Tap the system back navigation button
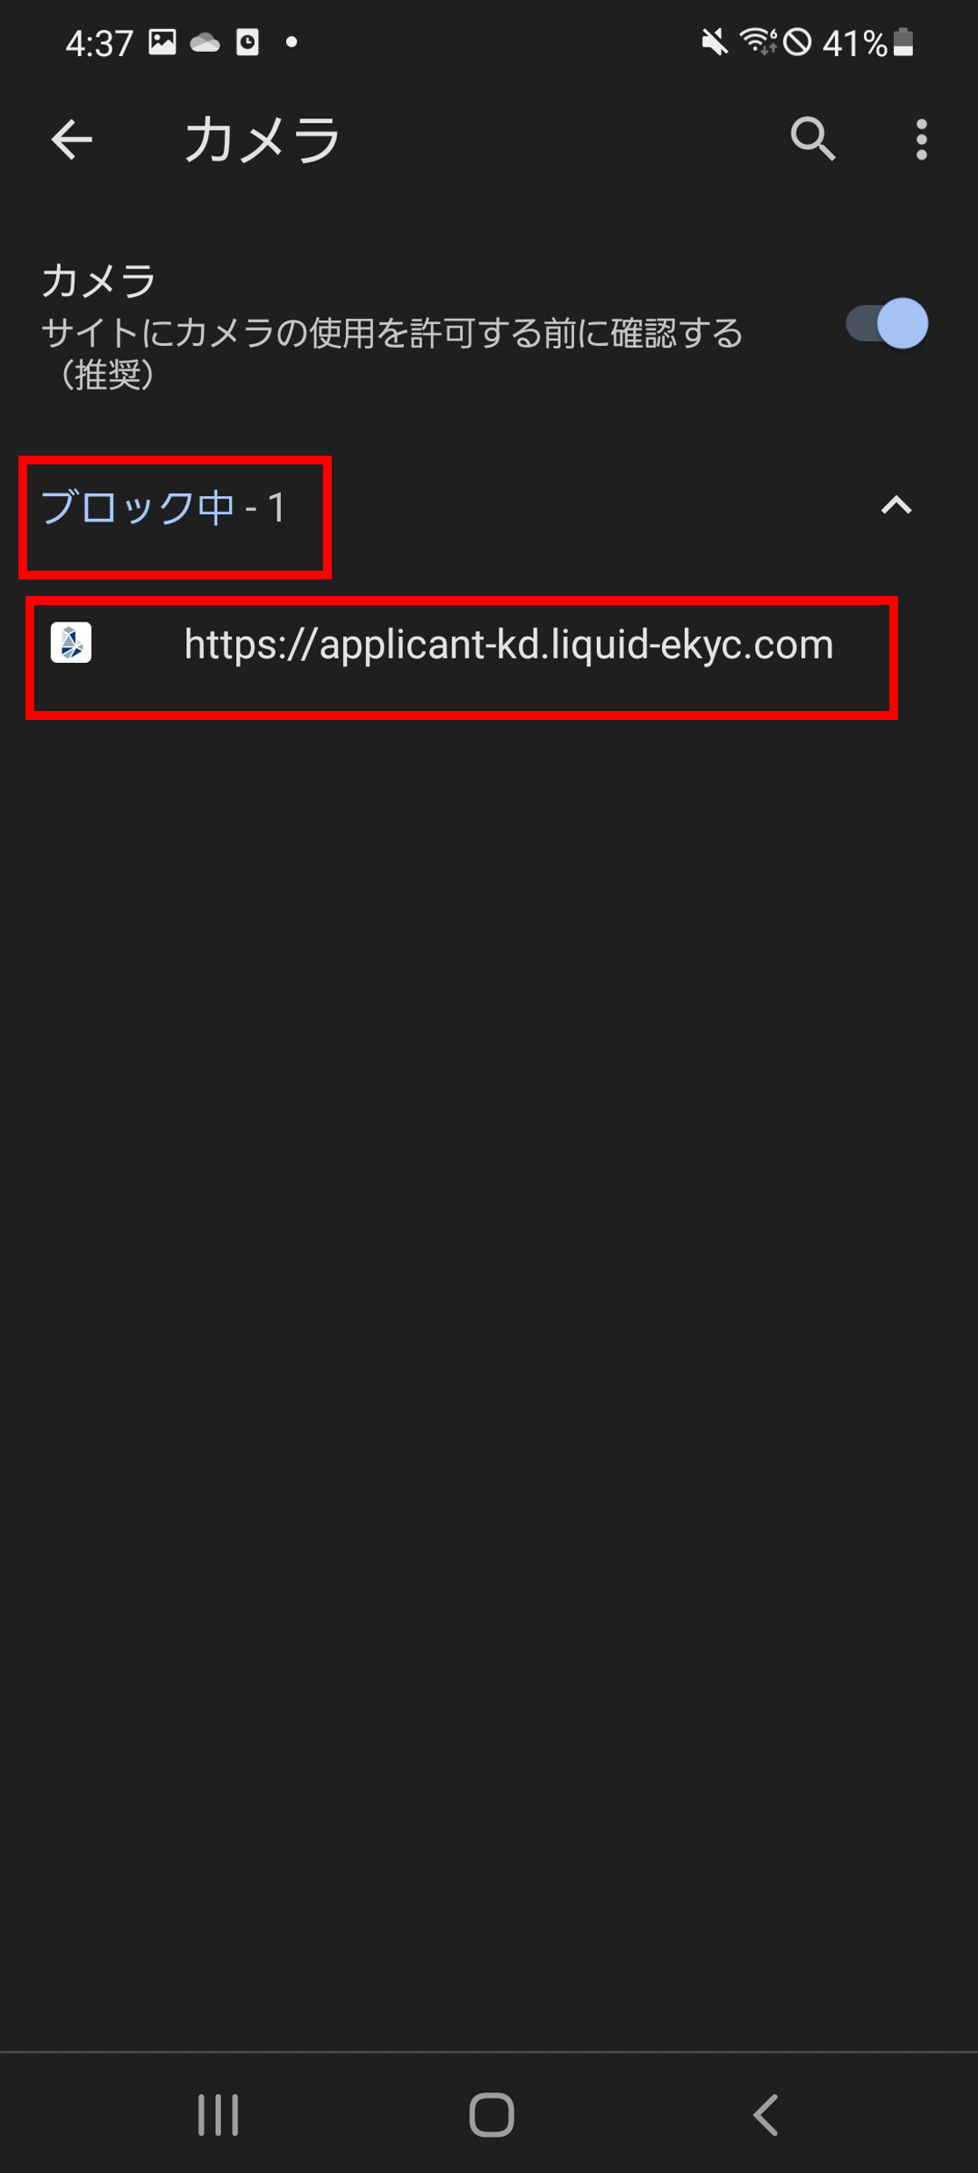The height and width of the screenshot is (2173, 978). (x=766, y=2114)
